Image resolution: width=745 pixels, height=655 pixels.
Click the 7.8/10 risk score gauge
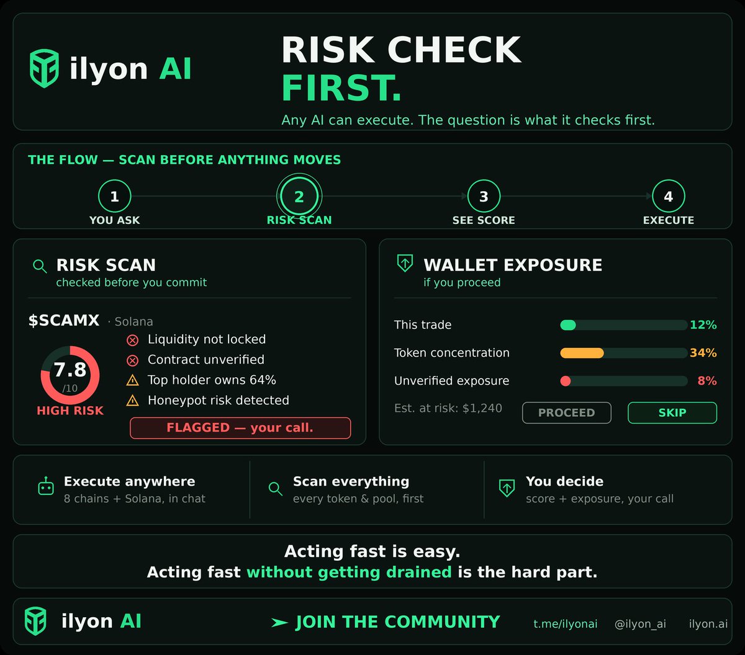70,375
